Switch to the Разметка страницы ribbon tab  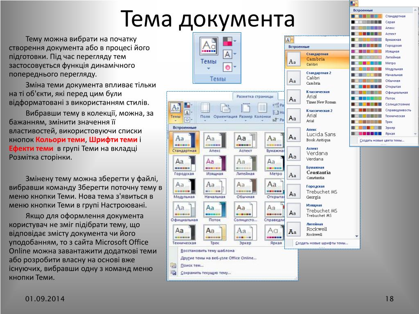[255, 96]
